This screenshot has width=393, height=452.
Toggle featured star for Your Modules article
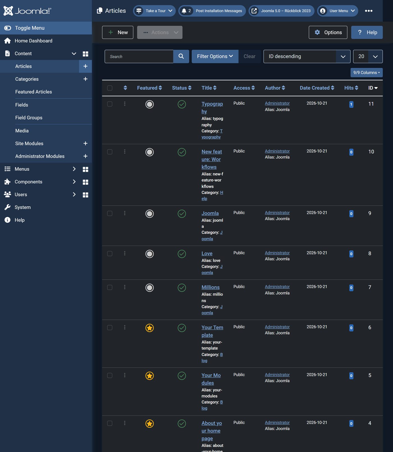coord(150,376)
